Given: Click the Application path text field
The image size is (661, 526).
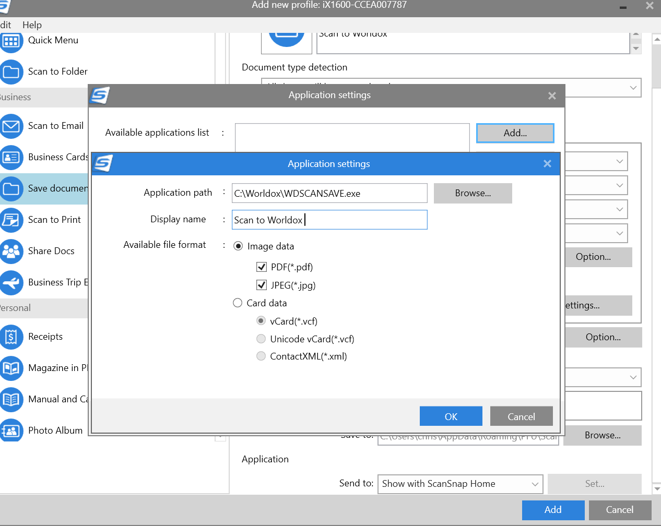Looking at the screenshot, I should point(329,193).
